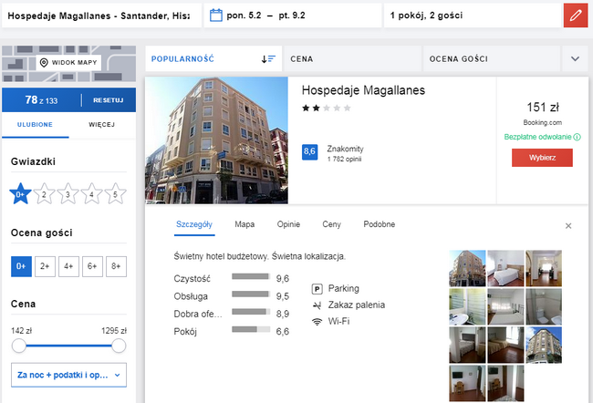Click the dates field pon. 5.2 – pt. 9.2

pyautogui.click(x=293, y=15)
